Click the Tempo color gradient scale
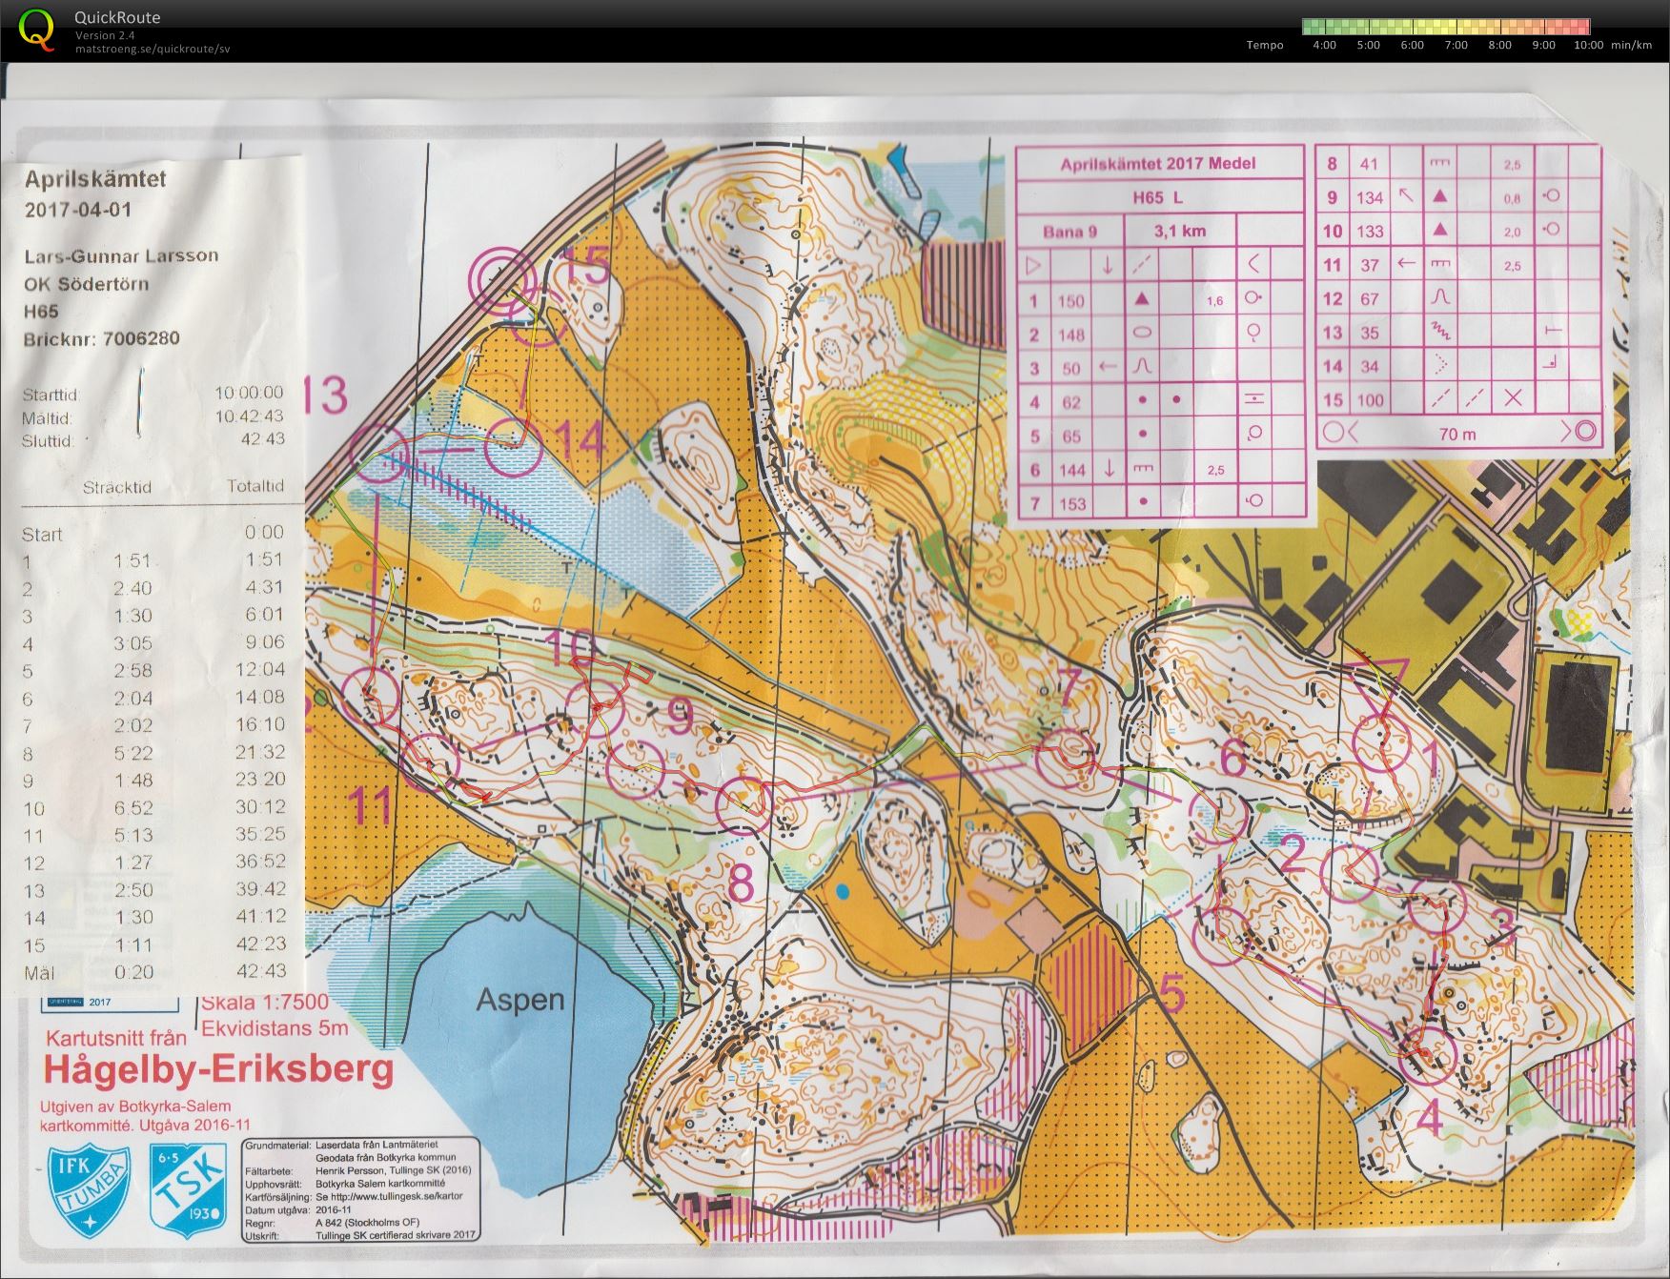The image size is (1670, 1279). click(x=1446, y=27)
